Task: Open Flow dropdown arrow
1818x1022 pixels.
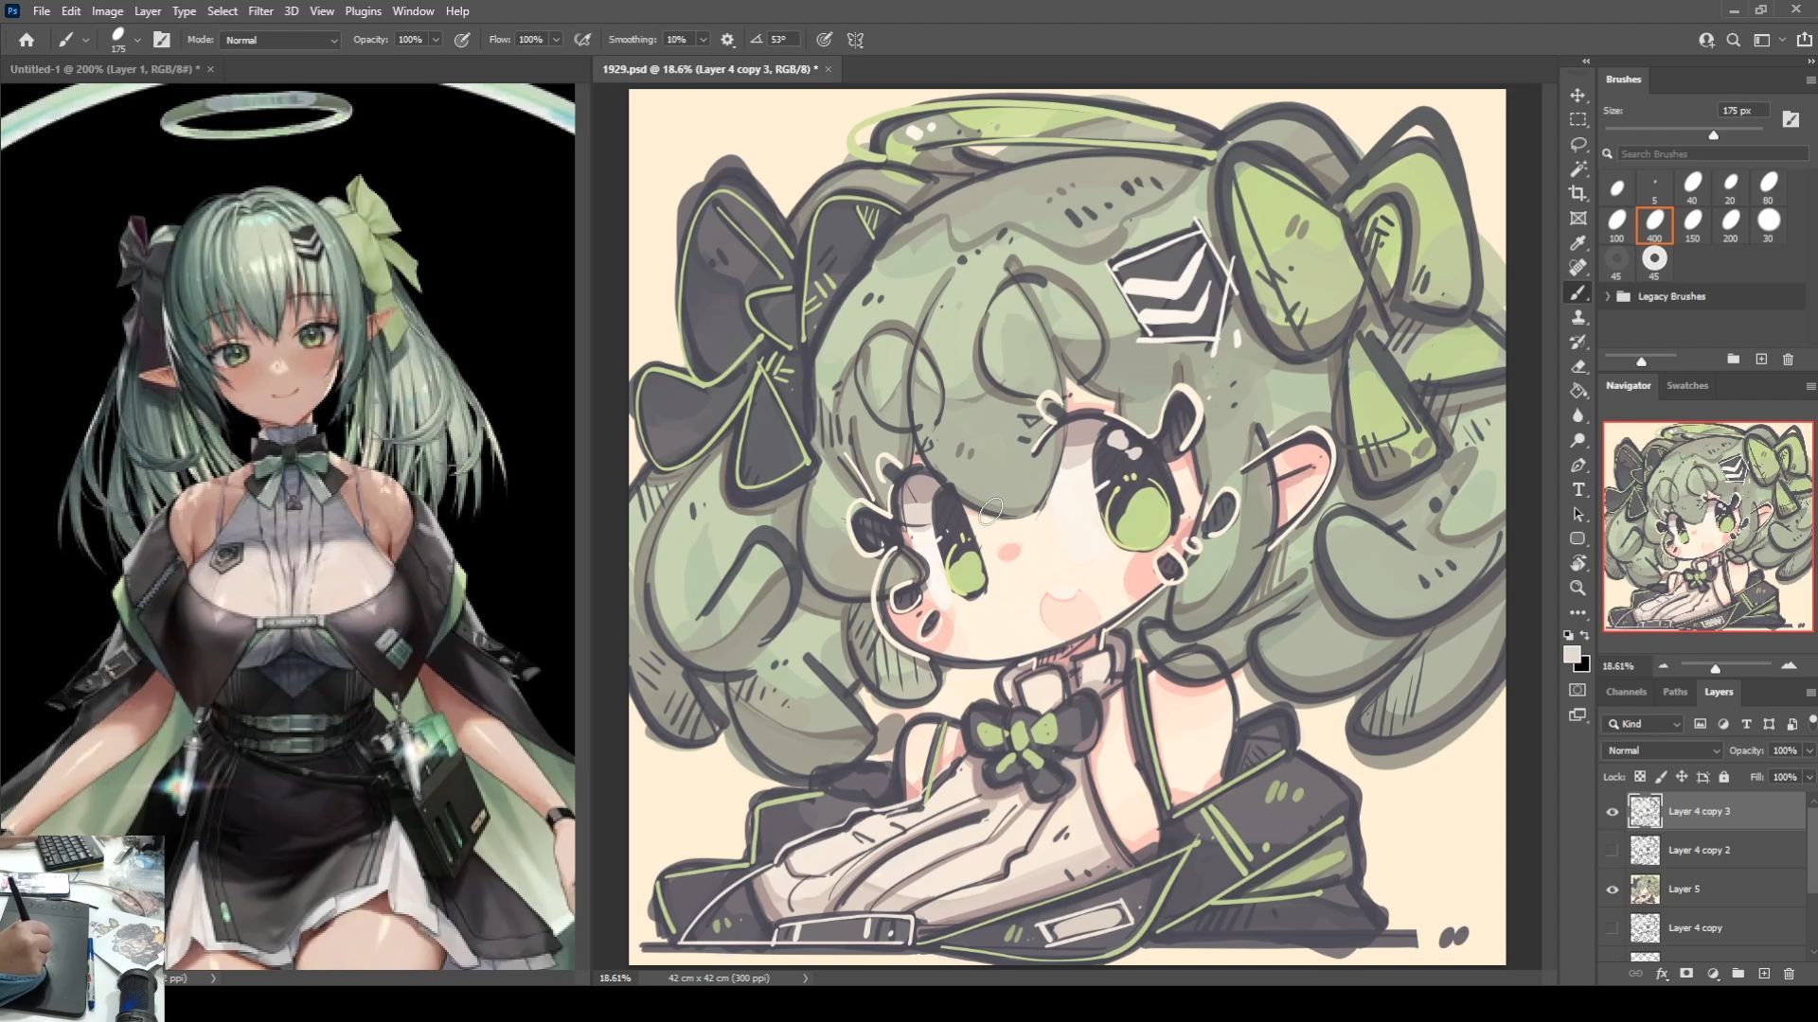Action: click(556, 40)
